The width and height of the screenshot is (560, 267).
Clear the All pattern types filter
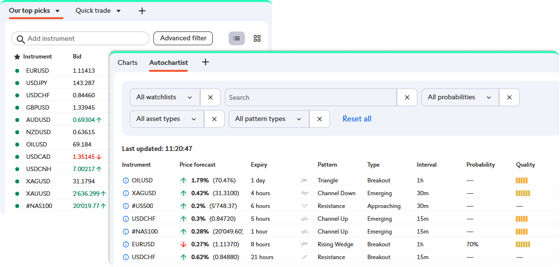click(320, 119)
